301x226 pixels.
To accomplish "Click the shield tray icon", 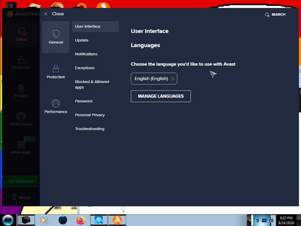I will tap(257, 220).
